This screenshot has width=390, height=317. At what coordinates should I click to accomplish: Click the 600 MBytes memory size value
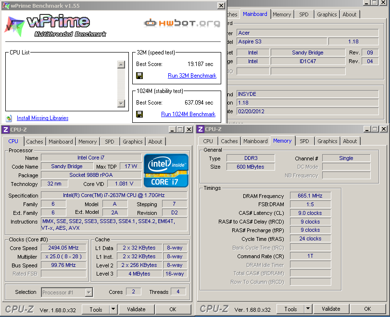(x=251, y=167)
